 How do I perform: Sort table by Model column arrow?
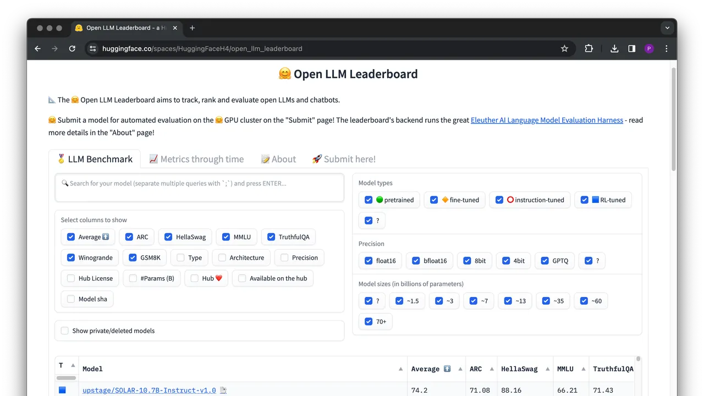(400, 369)
